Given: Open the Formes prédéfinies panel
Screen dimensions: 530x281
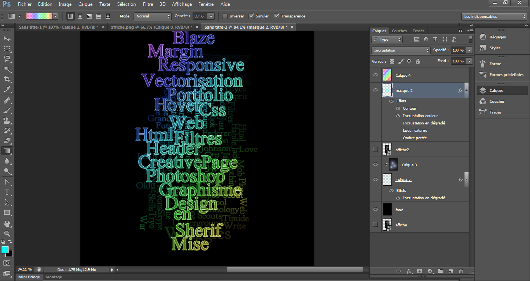Looking at the screenshot, I should pyautogui.click(x=506, y=75).
